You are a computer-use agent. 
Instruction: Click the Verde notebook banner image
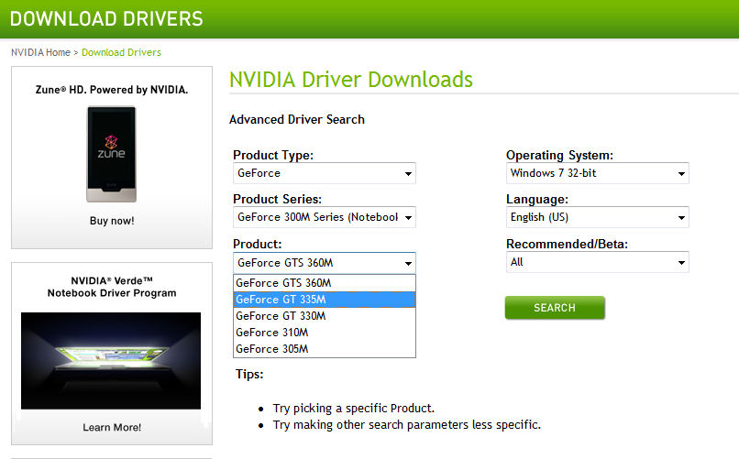pyautogui.click(x=111, y=361)
